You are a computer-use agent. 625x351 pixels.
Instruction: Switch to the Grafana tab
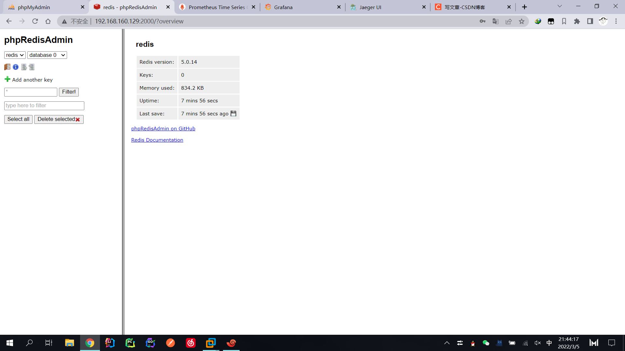[x=283, y=7]
